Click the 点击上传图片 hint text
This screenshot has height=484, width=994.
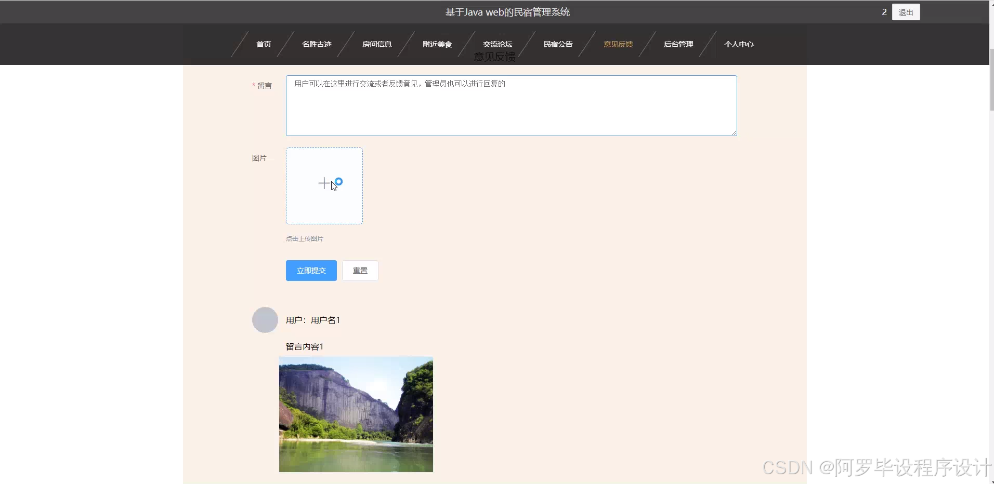305,239
